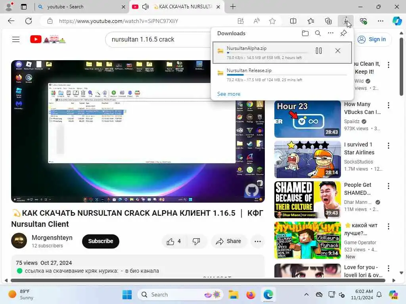Viewport: 406px width, 304px height.
Task: Open Firefox from the taskbar
Action: tap(251, 294)
